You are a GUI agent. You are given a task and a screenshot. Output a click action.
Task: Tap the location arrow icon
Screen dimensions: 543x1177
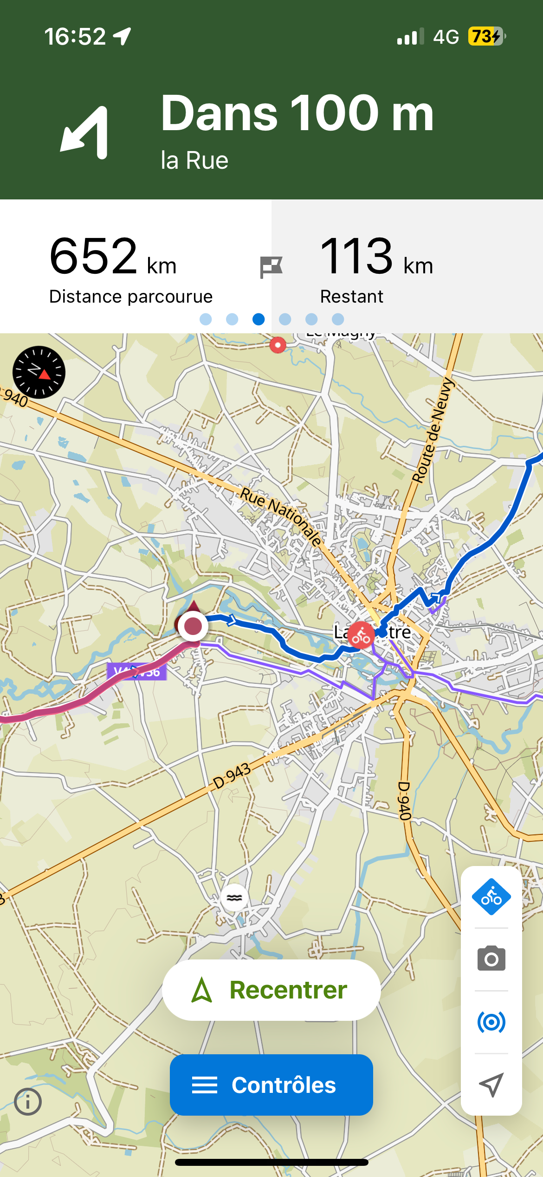(x=491, y=1084)
